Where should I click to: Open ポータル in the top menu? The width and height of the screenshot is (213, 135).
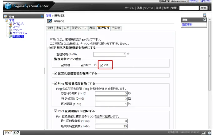[x=129, y=8]
